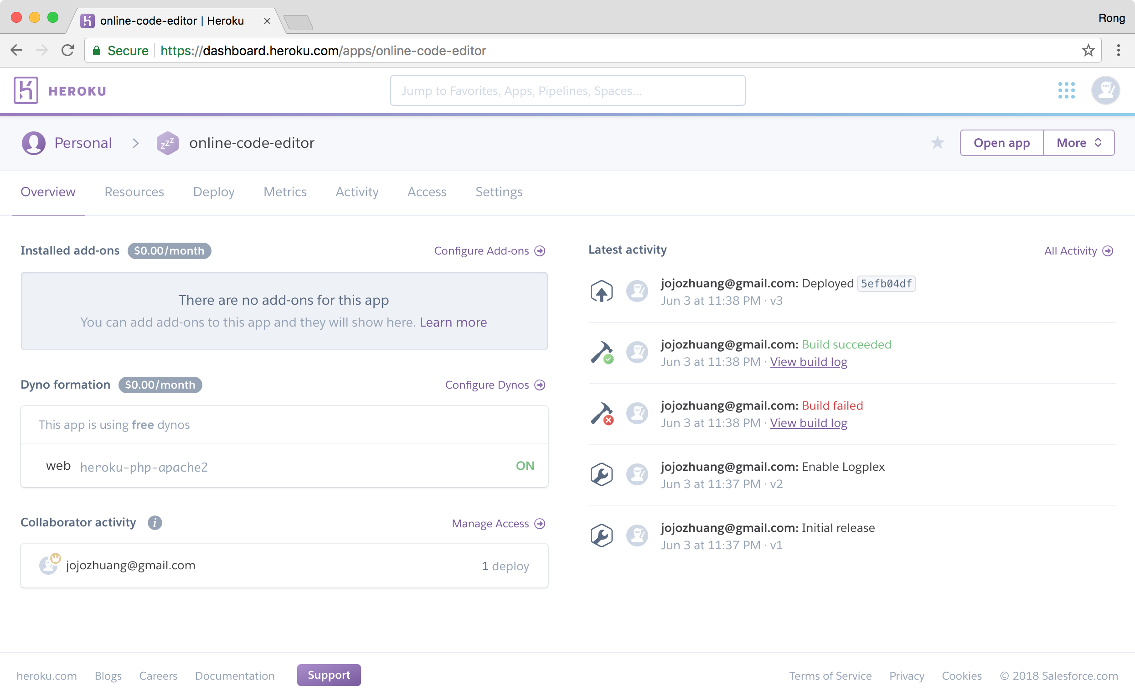Favorite the app with the star icon
Screen dimensions: 1135x697
pos(937,143)
